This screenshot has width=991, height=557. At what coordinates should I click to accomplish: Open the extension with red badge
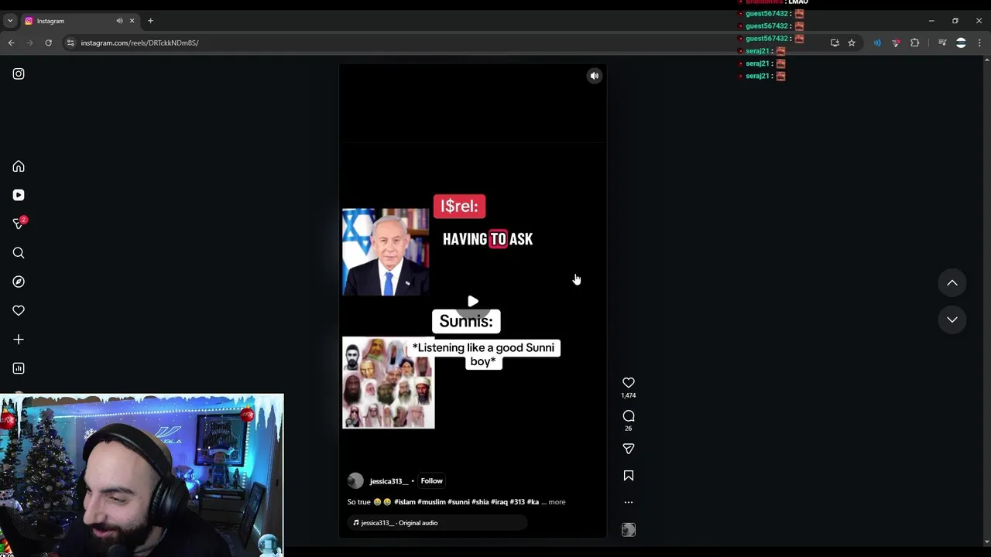pos(896,43)
